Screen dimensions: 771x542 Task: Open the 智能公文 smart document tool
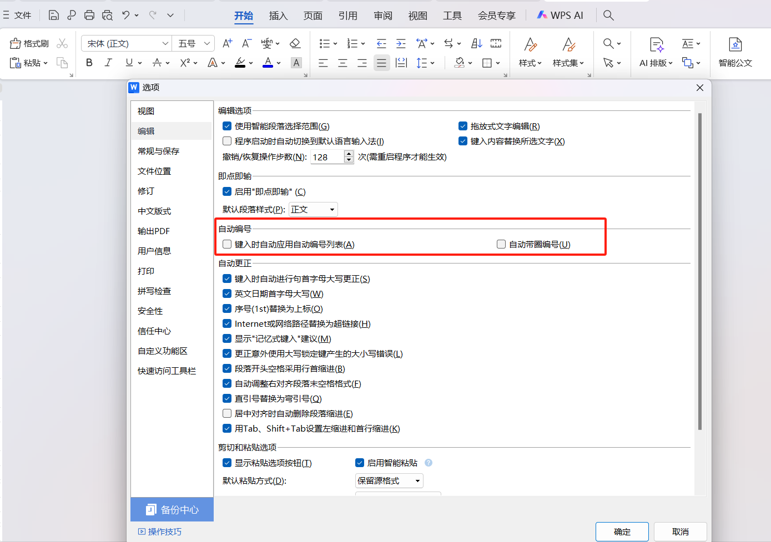pyautogui.click(x=735, y=53)
